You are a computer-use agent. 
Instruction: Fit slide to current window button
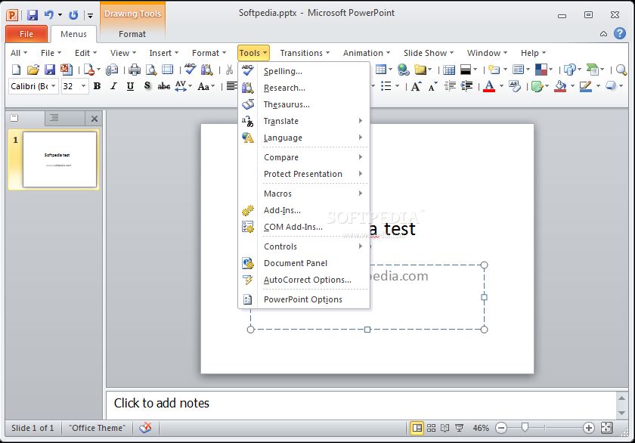click(x=606, y=428)
